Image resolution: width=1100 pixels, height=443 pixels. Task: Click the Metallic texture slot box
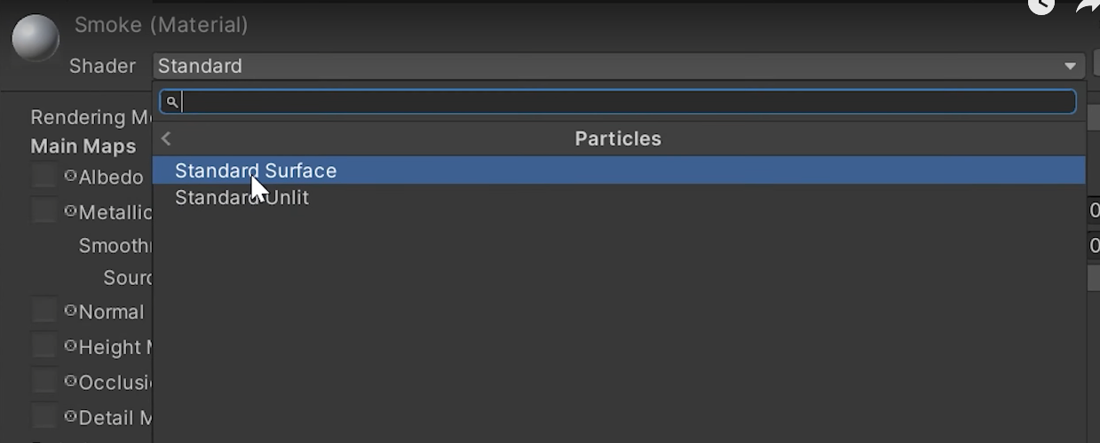click(44, 211)
